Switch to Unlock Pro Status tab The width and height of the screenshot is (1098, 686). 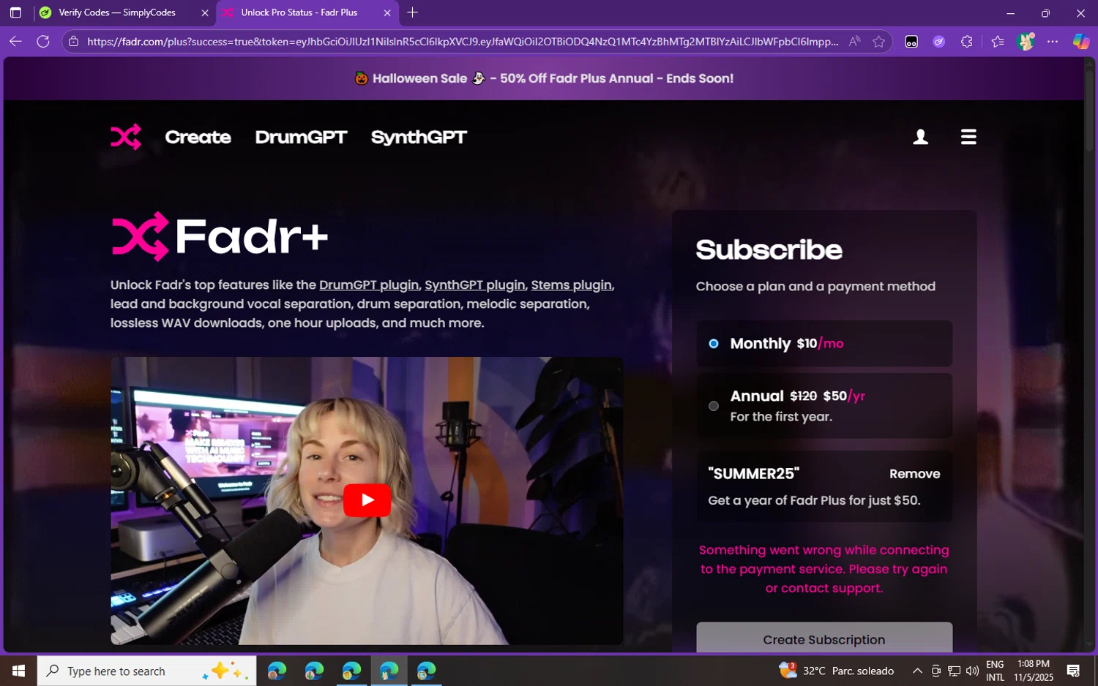tap(307, 12)
